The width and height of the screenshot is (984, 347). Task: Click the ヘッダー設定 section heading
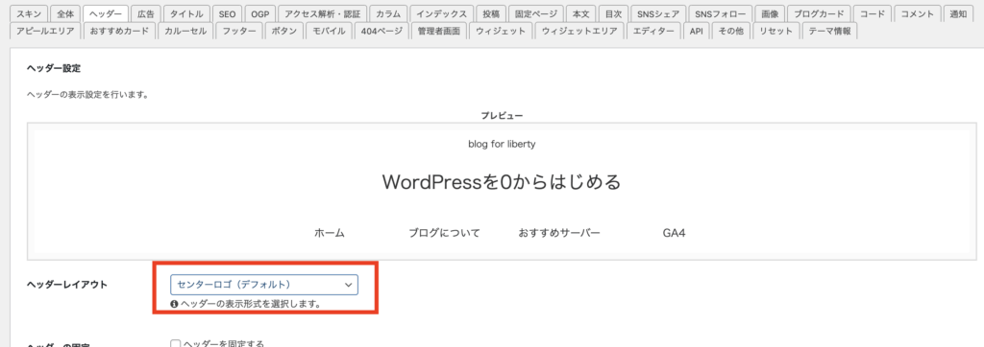(x=54, y=68)
